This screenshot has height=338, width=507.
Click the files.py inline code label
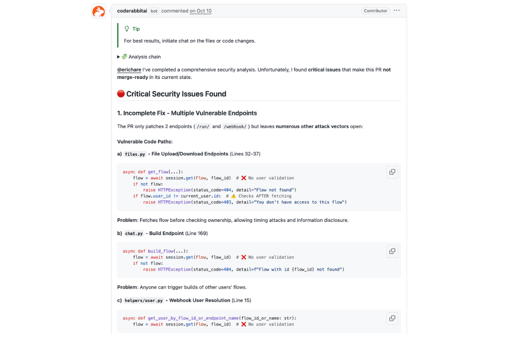pos(135,154)
